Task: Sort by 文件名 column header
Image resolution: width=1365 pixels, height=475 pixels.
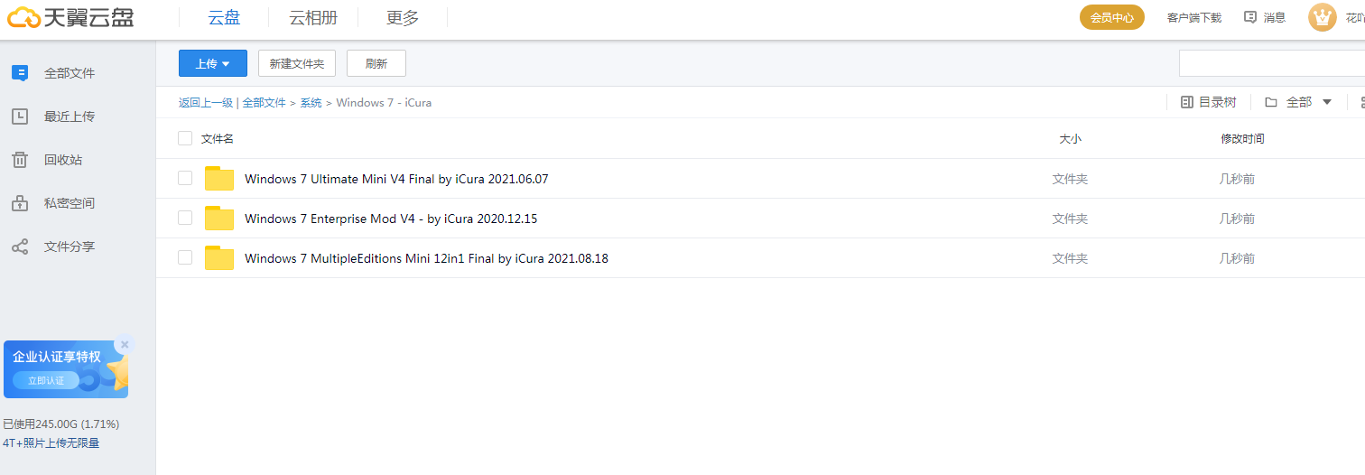Action: click(x=218, y=138)
